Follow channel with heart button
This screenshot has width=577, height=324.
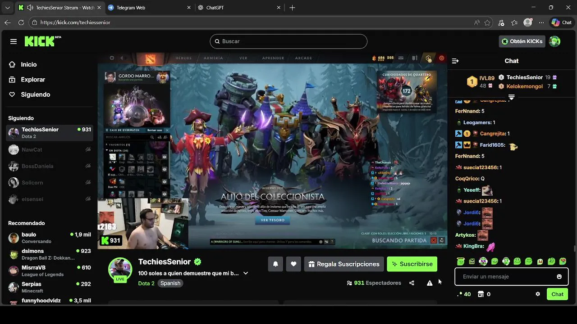coord(293,264)
